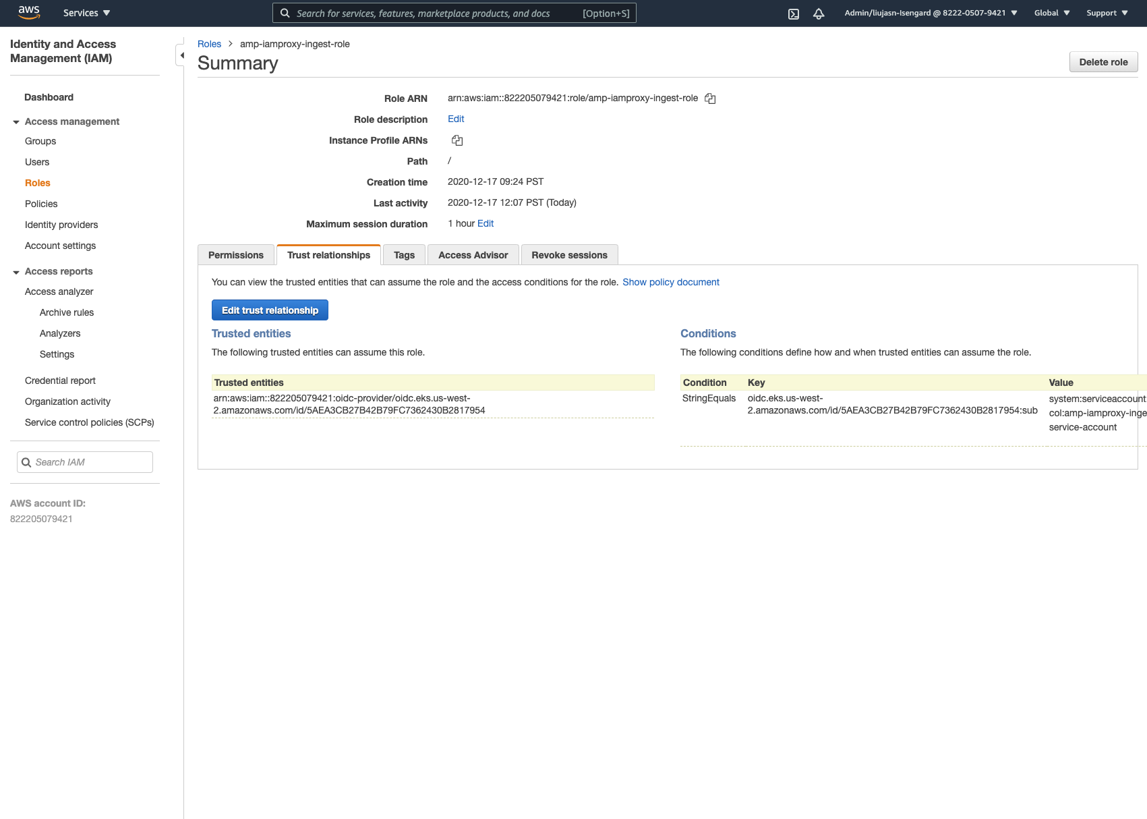Open the Revoke sessions tab

click(x=569, y=255)
